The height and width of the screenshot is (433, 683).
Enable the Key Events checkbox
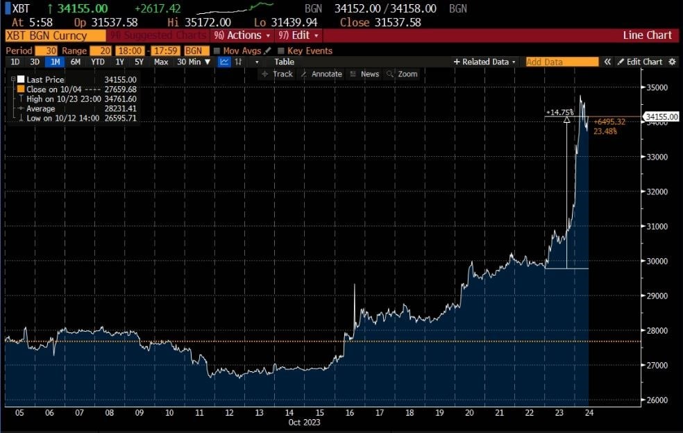click(x=281, y=51)
